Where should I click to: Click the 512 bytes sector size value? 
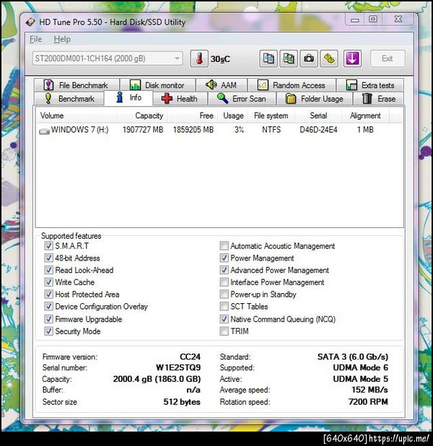coord(182,402)
